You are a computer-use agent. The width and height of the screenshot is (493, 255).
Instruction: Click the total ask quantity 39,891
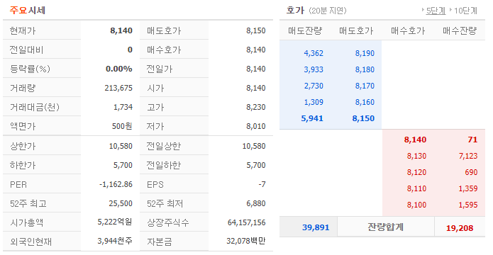316,227
